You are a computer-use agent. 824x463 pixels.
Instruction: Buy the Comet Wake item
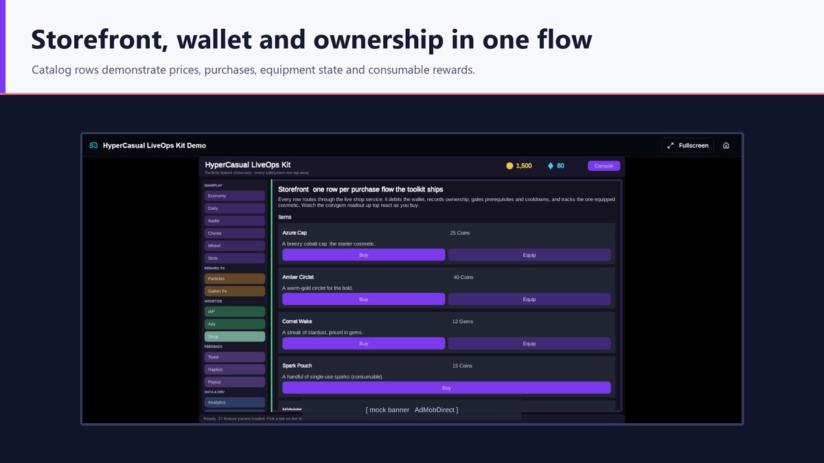click(x=364, y=343)
